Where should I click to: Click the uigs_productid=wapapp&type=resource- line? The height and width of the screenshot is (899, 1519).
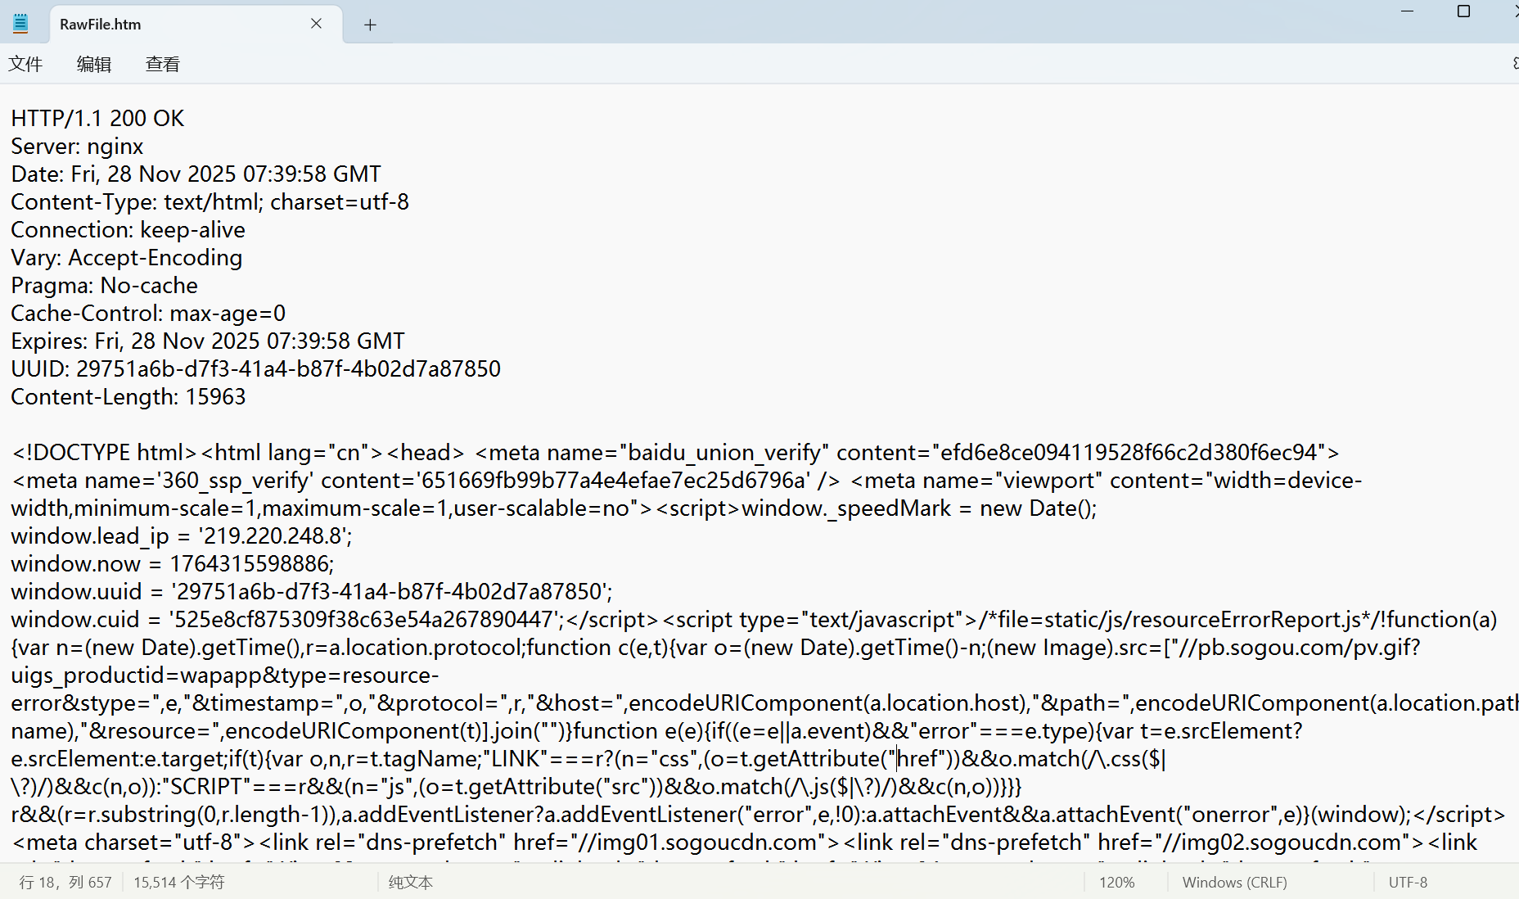tap(225, 675)
